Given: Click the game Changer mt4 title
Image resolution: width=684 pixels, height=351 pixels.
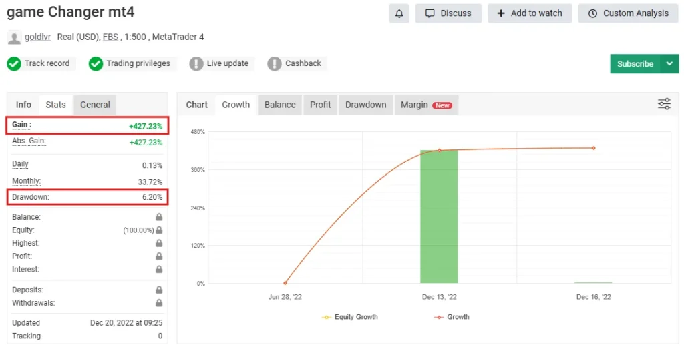Looking at the screenshot, I should (71, 12).
